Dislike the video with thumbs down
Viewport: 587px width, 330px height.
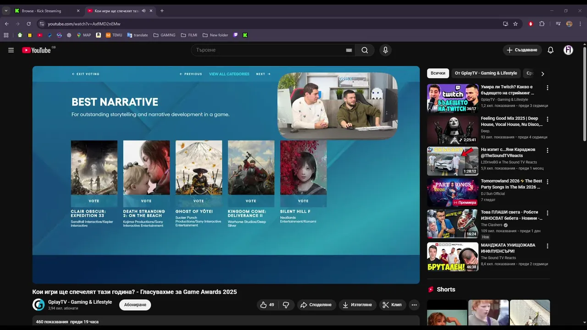286,305
